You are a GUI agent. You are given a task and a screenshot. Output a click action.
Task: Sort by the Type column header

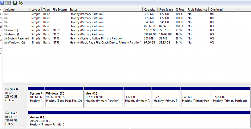point(46,10)
